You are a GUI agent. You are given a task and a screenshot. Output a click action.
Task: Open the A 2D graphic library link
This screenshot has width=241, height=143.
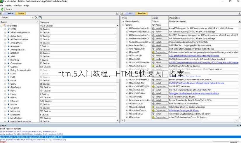194,56
